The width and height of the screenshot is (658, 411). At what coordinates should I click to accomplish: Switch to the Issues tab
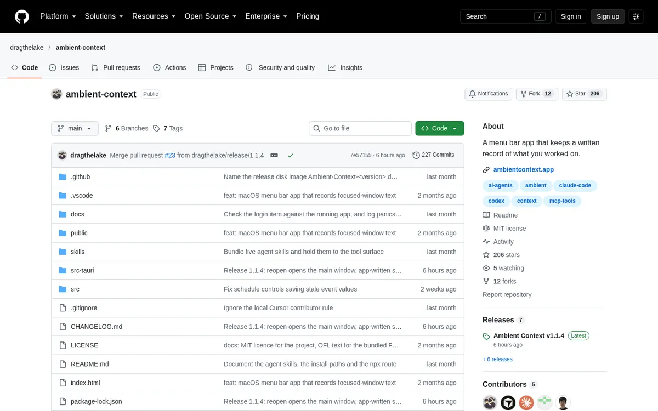pos(64,67)
